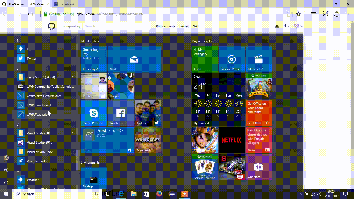Launch UWPSoundBoard from the app list
Viewport: 354px width, 199px height.
point(45,105)
